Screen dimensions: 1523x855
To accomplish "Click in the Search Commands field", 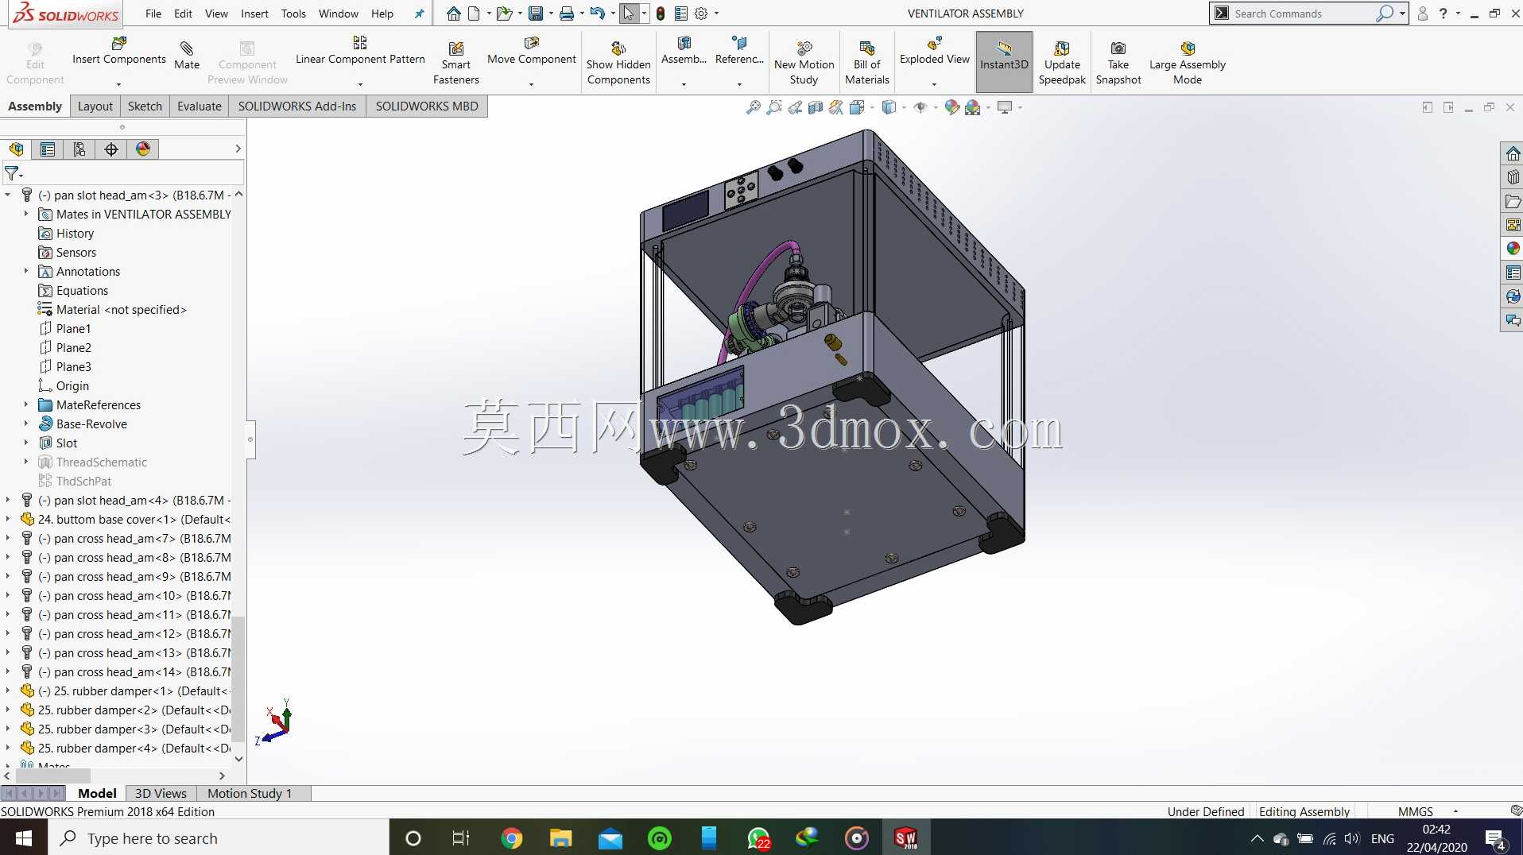I will [x=1302, y=14].
